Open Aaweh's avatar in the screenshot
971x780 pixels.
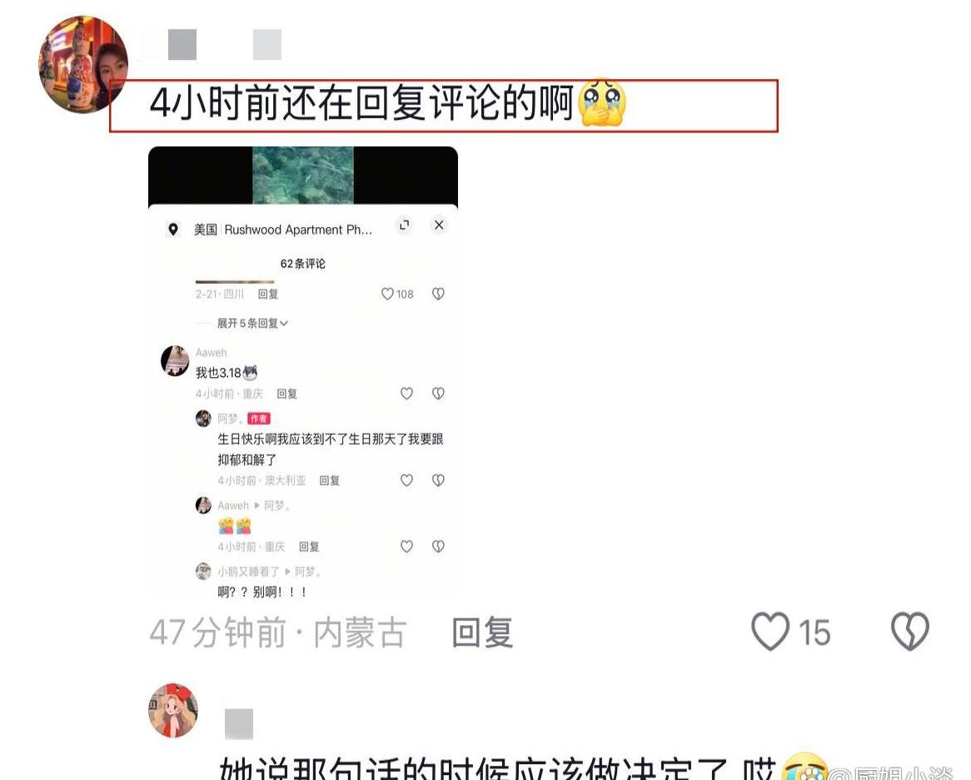pyautogui.click(x=175, y=361)
